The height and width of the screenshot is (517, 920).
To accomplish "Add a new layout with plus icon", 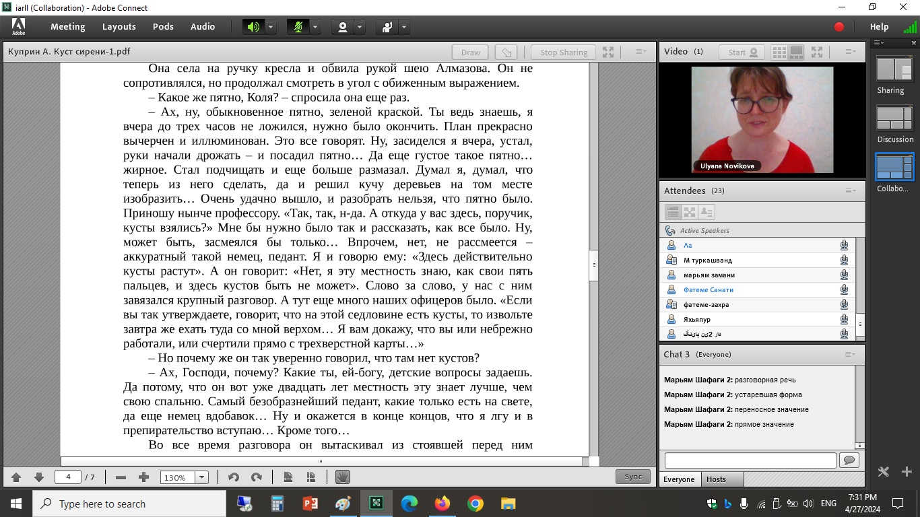I will [906, 472].
